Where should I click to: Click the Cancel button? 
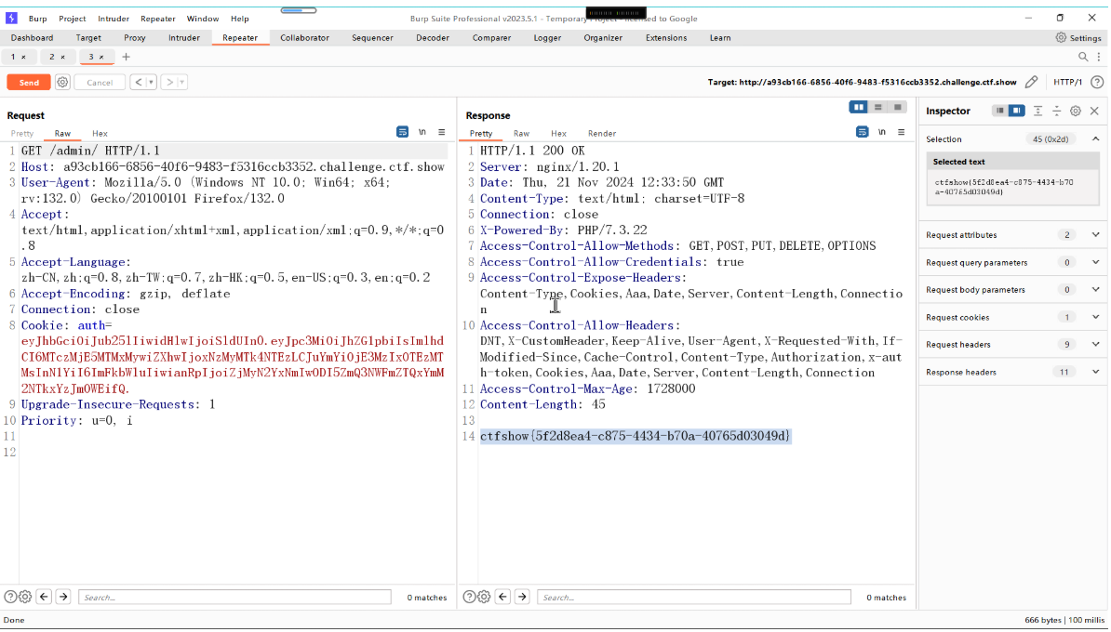coord(100,82)
